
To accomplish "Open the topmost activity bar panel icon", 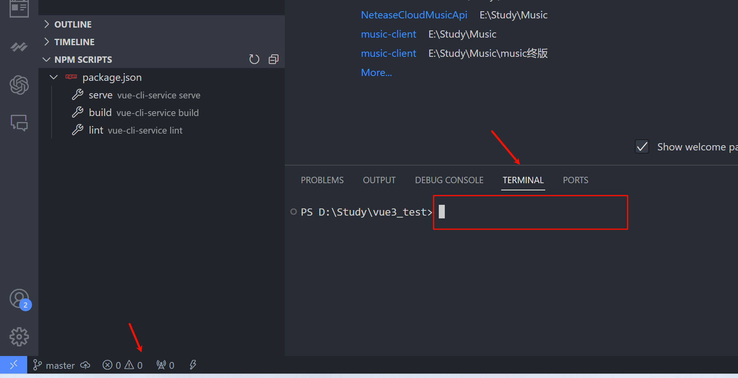I will pos(19,8).
